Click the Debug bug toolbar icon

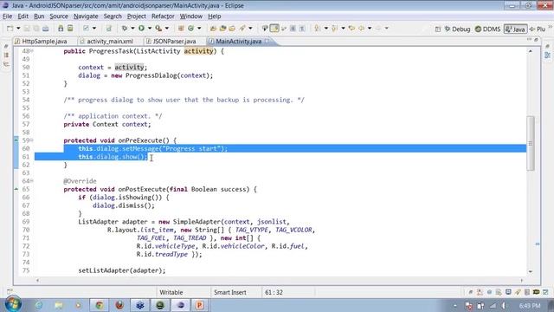pos(125,29)
